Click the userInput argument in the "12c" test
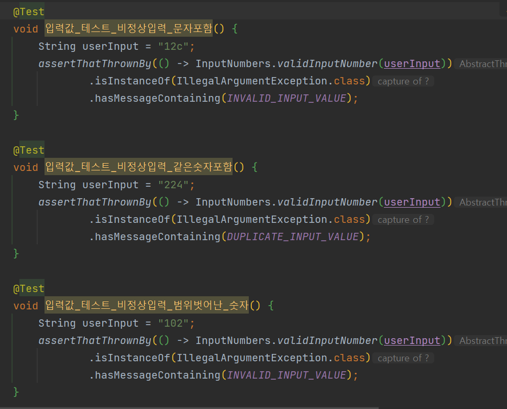The width and height of the screenshot is (507, 409). [x=412, y=64]
